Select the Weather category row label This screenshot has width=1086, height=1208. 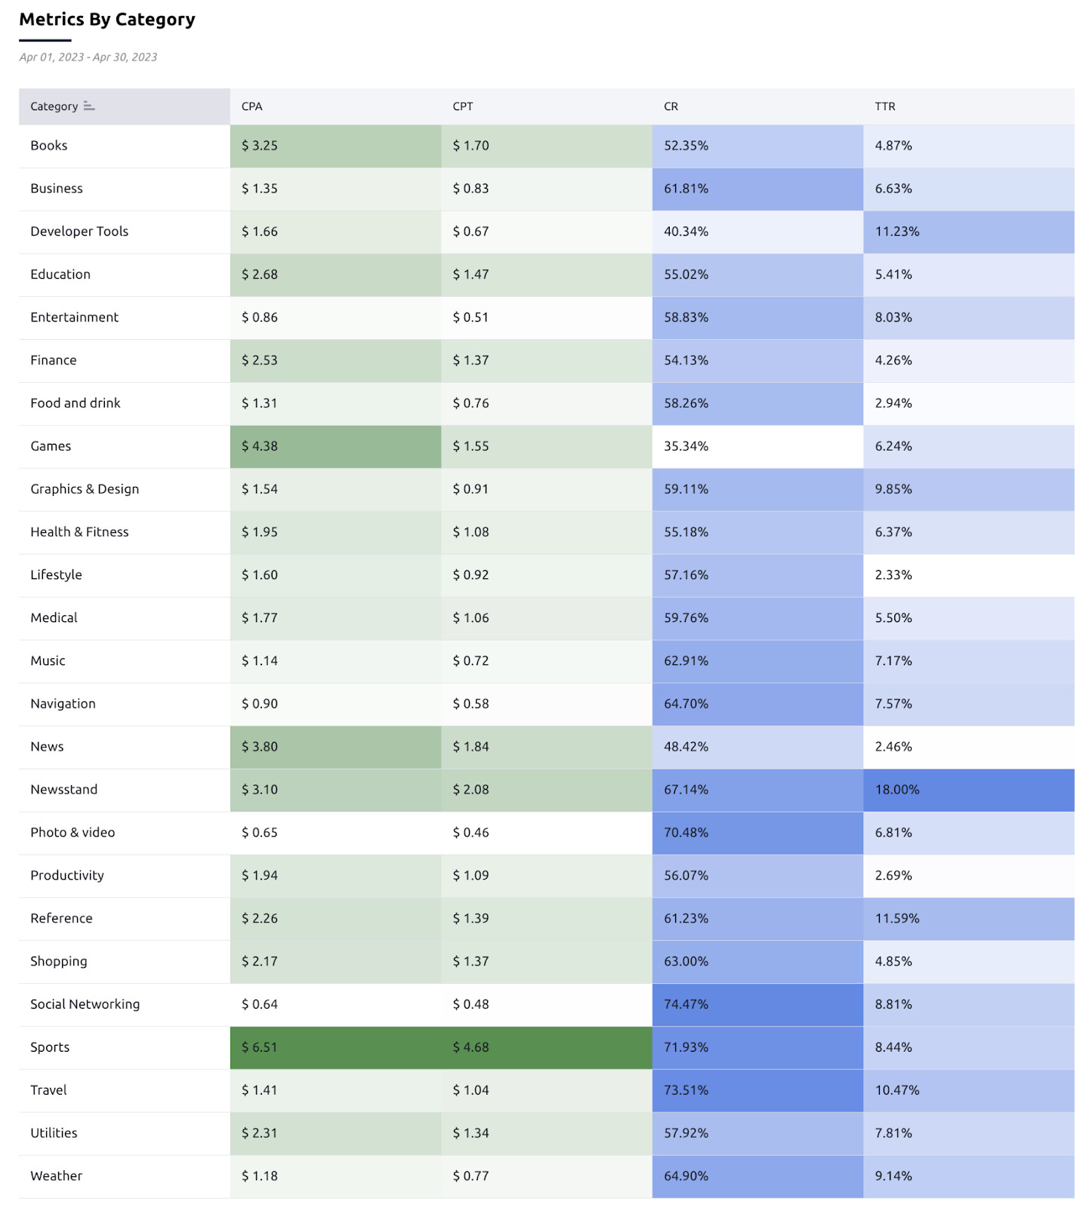pyautogui.click(x=57, y=1176)
